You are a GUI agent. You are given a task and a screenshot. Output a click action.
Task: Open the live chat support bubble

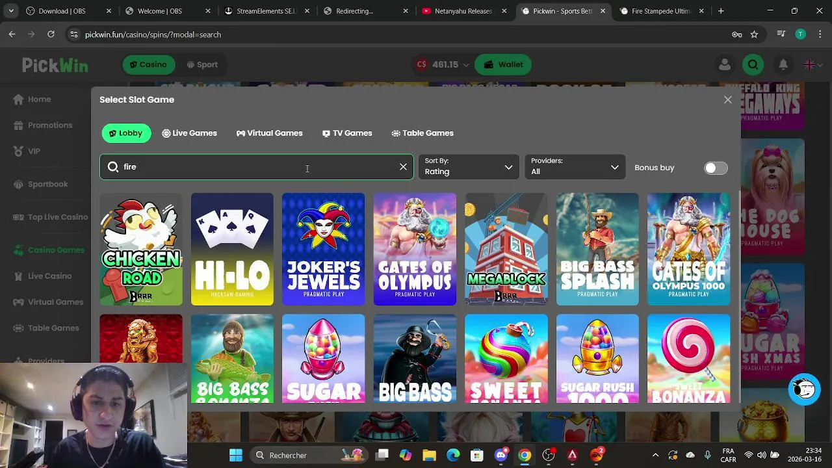804,389
